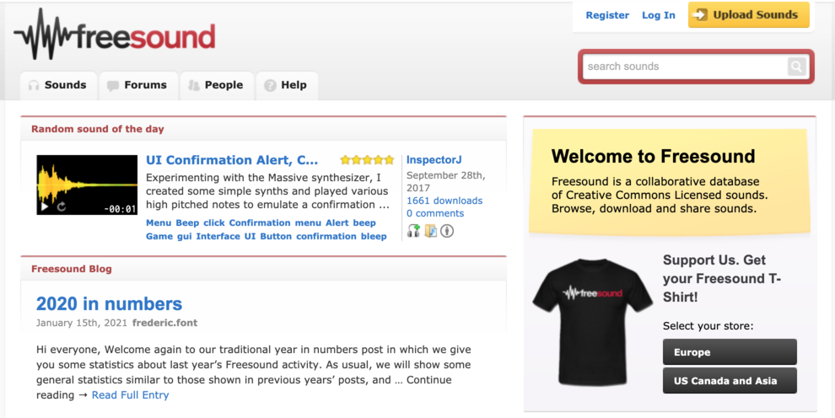Click the Upload Sounds button
The width and height of the screenshot is (835, 418).
click(x=748, y=15)
